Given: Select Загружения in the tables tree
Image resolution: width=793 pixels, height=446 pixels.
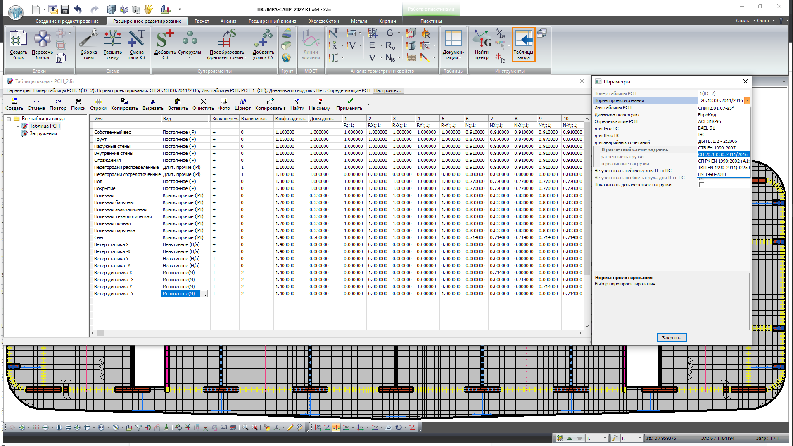Looking at the screenshot, I should (43, 133).
